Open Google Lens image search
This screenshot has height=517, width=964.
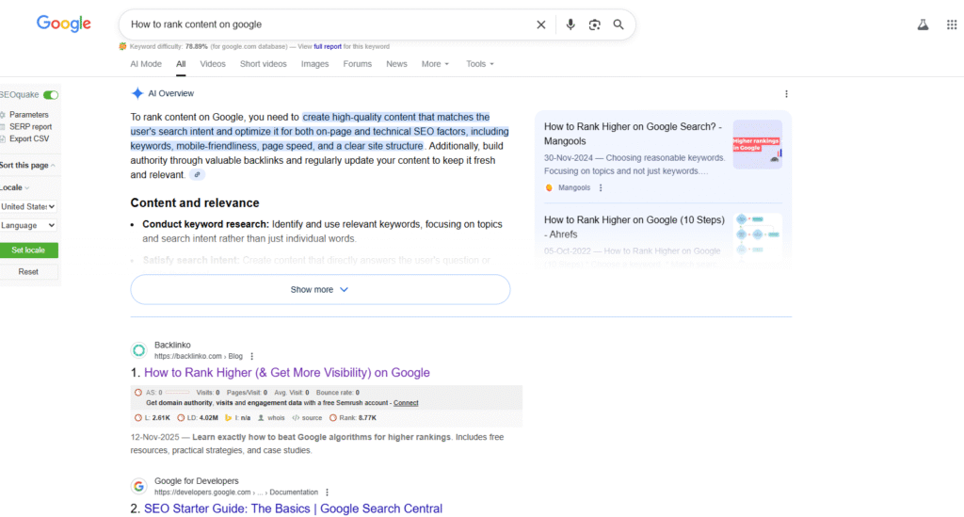click(594, 24)
